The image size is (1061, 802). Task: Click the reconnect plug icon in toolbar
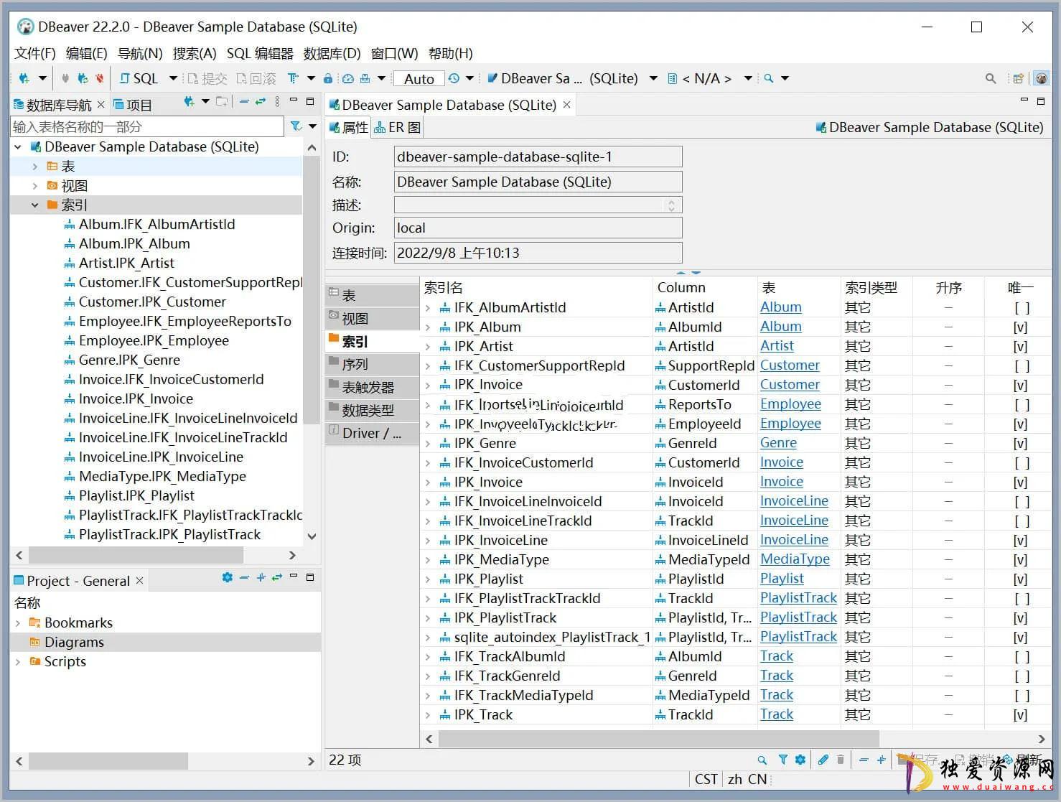[83, 78]
